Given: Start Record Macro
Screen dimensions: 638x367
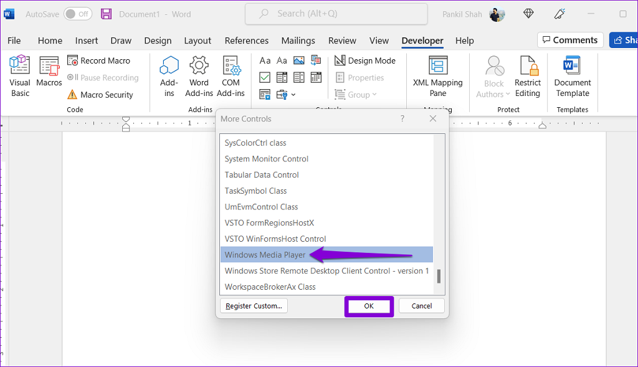Looking at the screenshot, I should [x=98, y=60].
